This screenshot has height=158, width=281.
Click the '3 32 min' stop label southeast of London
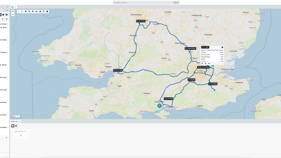pos(213,84)
